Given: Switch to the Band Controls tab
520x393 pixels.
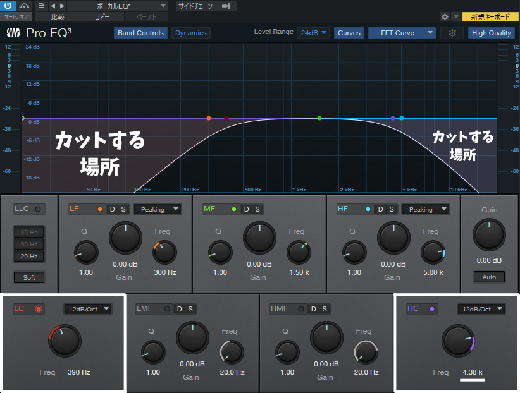Looking at the screenshot, I should coord(140,33).
